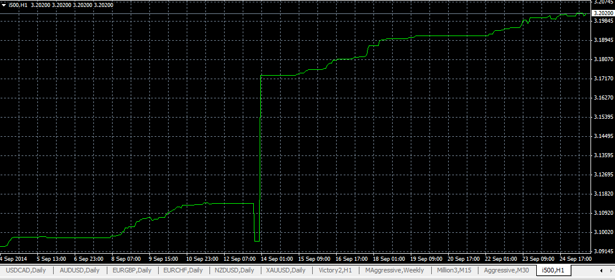Image resolution: width=615 pixels, height=280 pixels.
Task: Click the 3.14495 price axis label
Action: click(x=603, y=136)
